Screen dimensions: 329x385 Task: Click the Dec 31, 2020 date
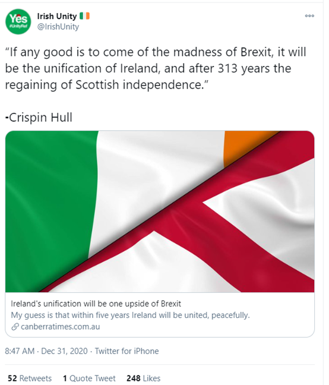(64, 351)
